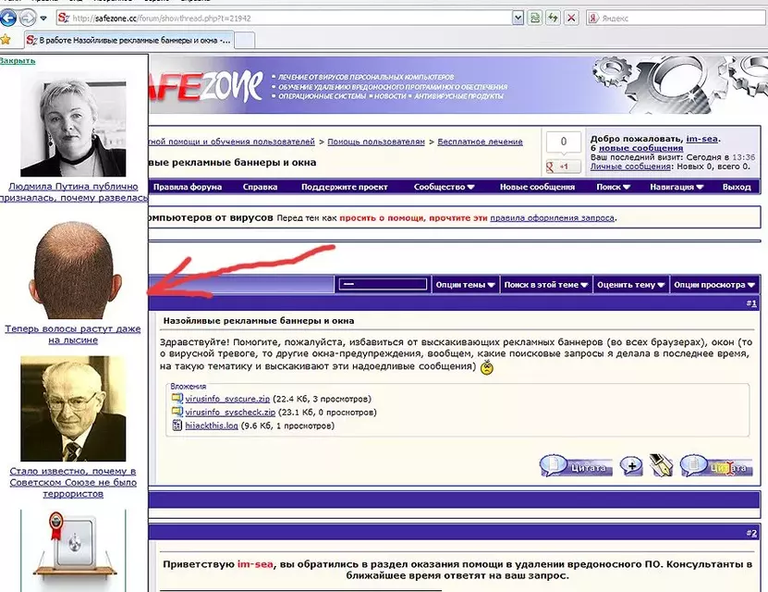768x592 pixels.
Task: Click the input box in thread toolbar
Action: point(383,284)
